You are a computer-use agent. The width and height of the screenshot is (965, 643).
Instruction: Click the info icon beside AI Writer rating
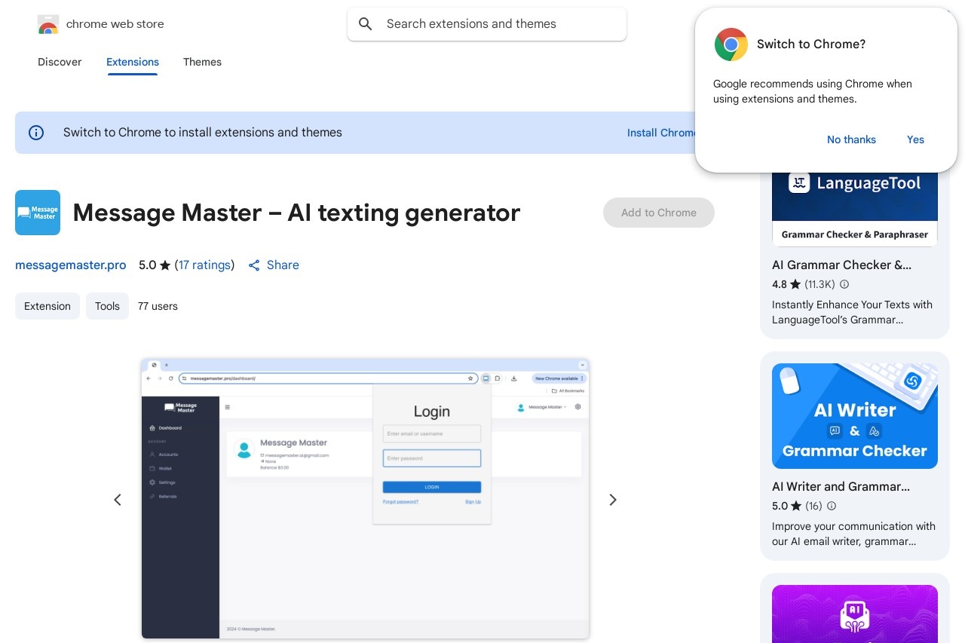(x=832, y=506)
